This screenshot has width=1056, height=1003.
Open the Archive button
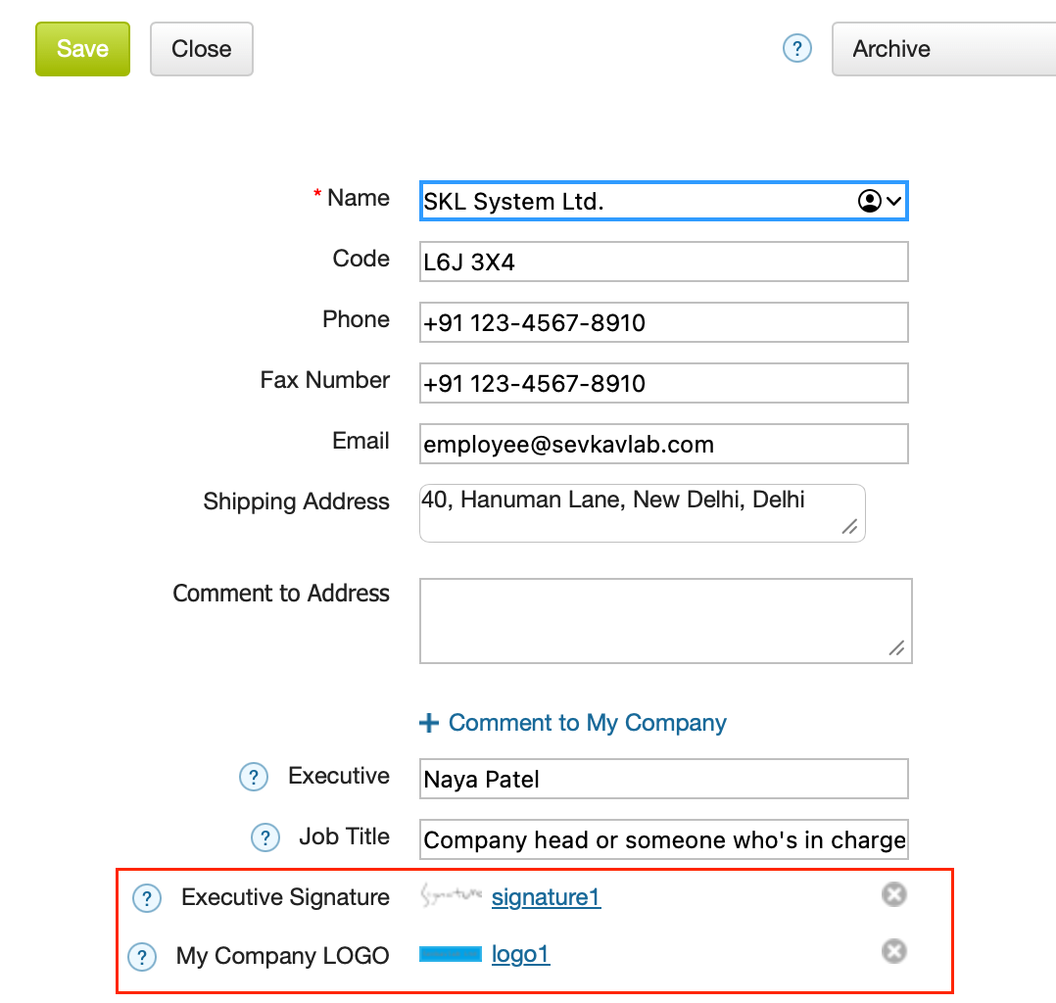click(x=943, y=49)
